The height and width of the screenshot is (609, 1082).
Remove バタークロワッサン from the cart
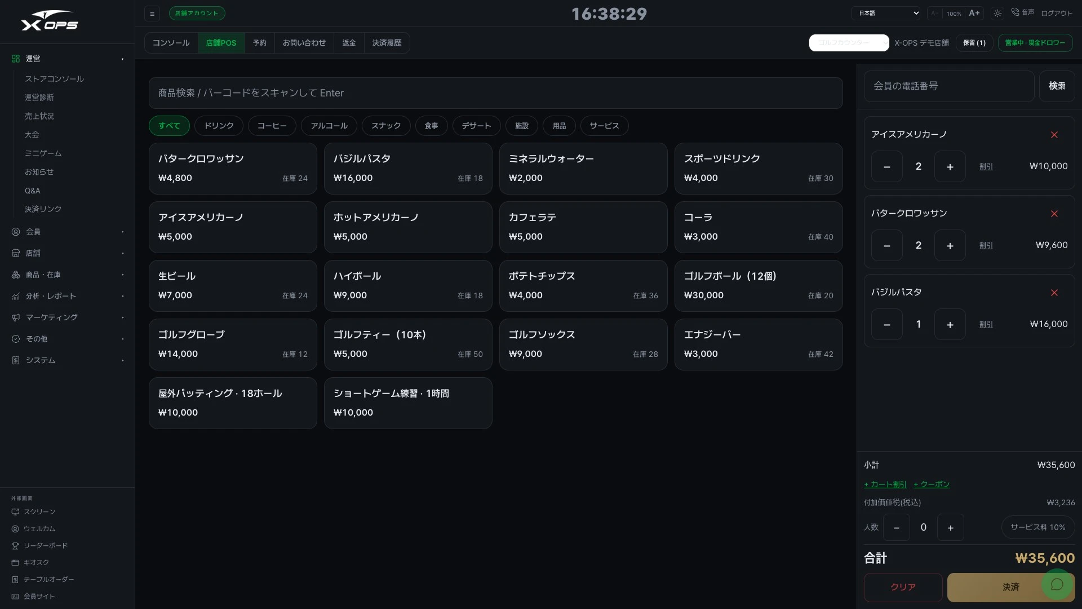pos(1054,214)
